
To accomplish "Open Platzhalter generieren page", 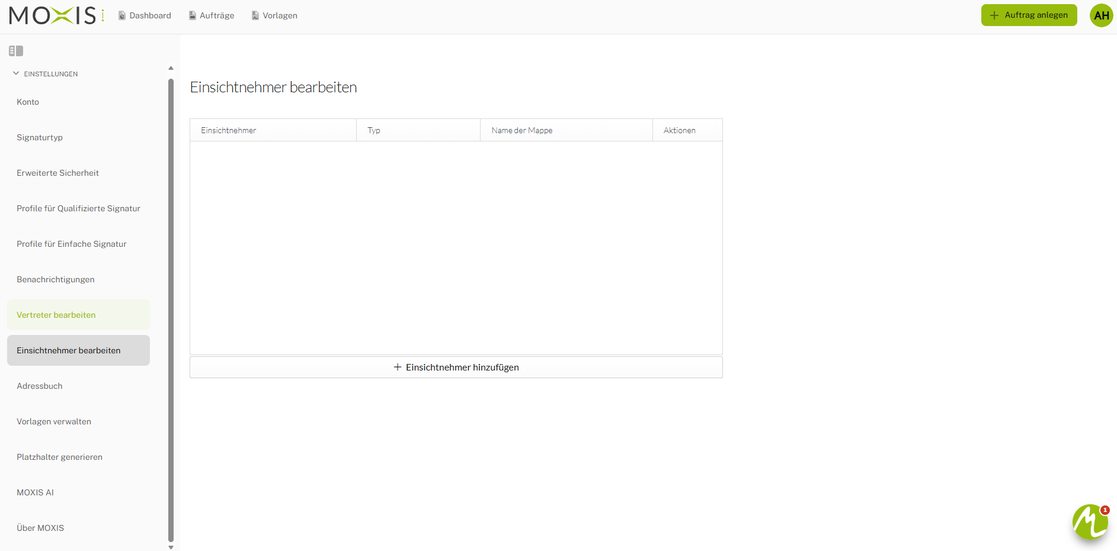I will (78, 457).
